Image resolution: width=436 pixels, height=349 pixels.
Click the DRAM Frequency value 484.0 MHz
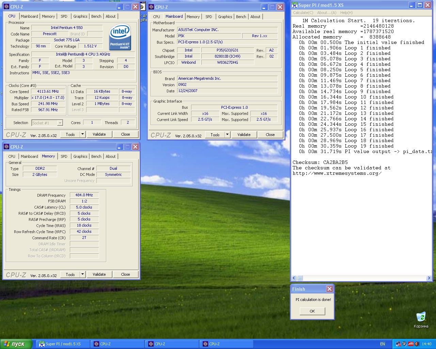[x=84, y=195]
